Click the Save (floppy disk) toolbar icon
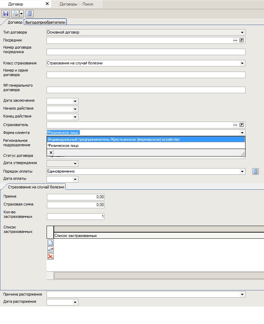 [x=5, y=14]
